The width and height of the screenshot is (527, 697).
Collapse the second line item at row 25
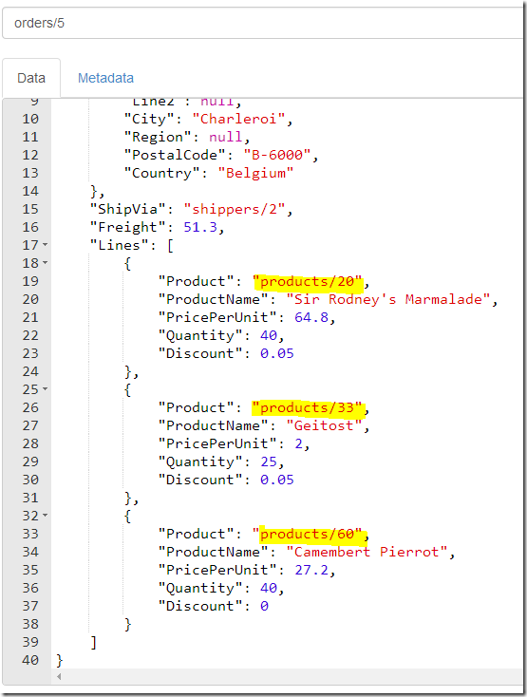(x=46, y=389)
